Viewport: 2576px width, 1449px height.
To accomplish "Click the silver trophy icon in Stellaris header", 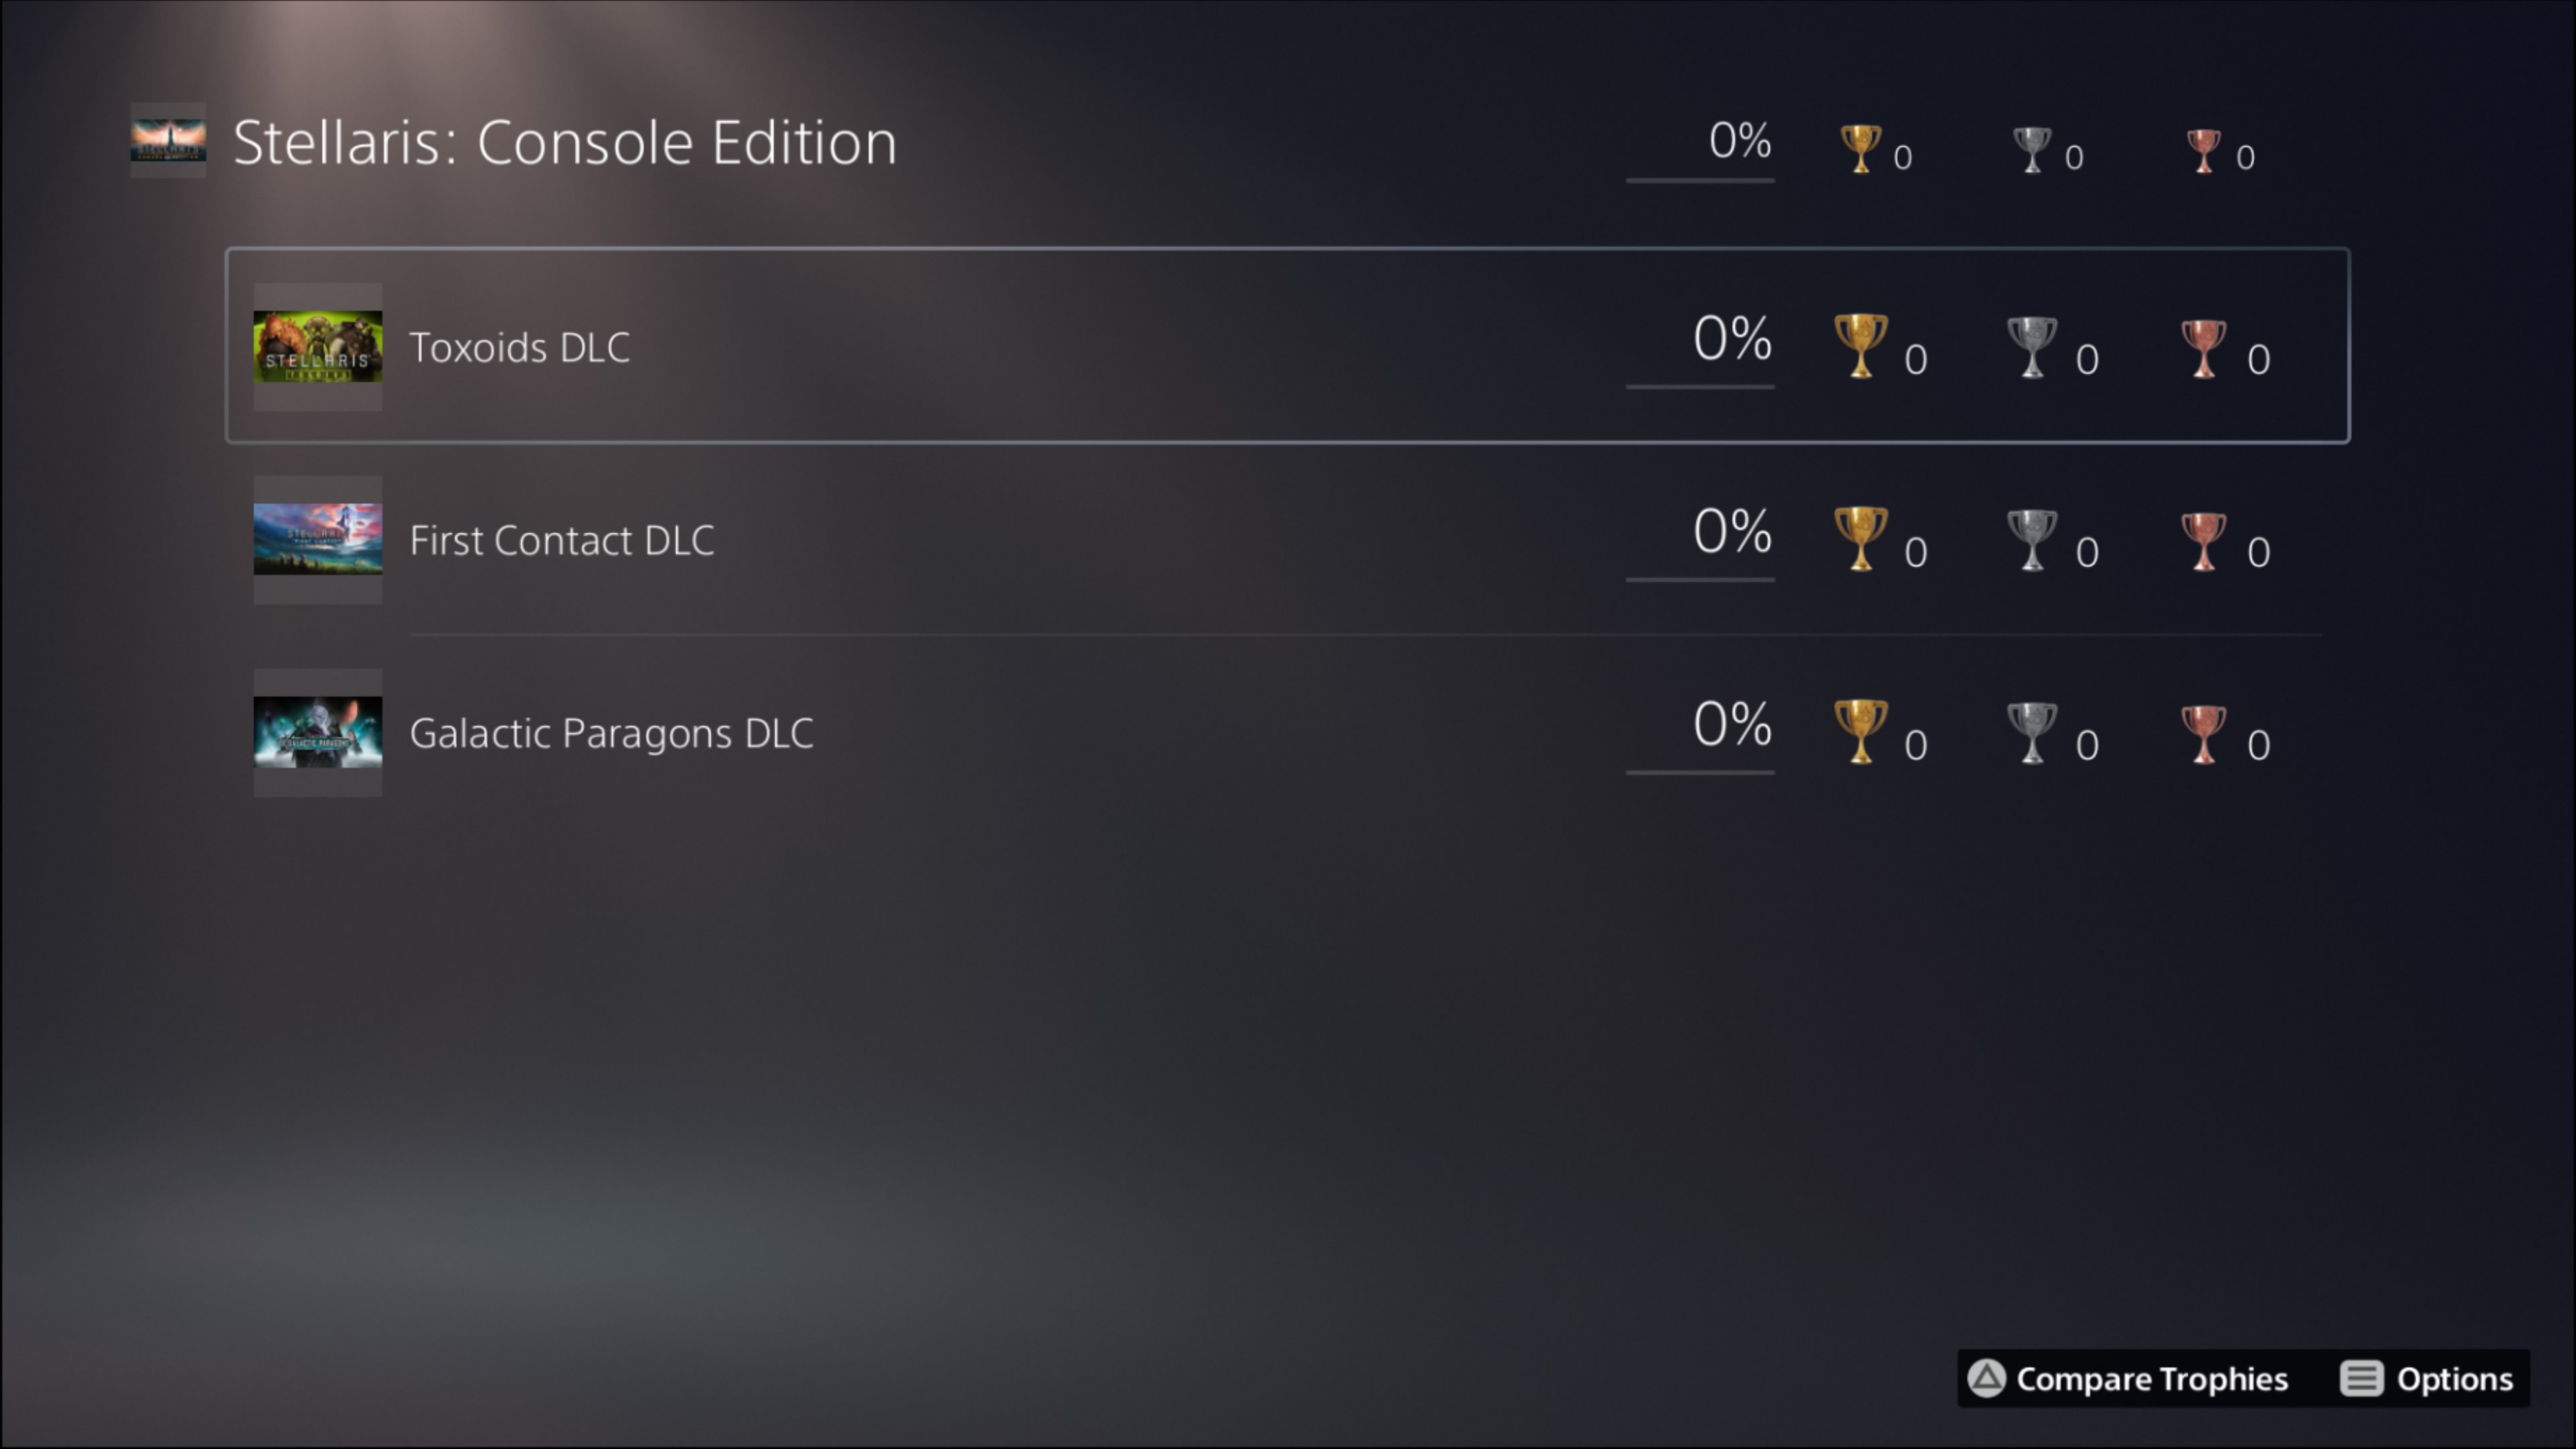I will 2032,150.
